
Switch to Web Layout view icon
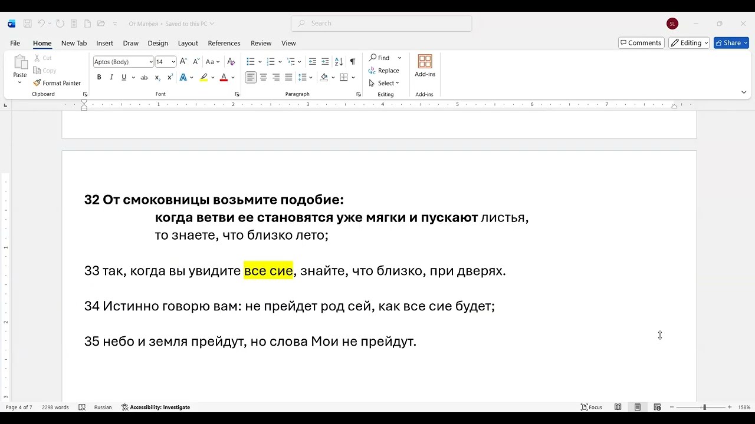(657, 407)
